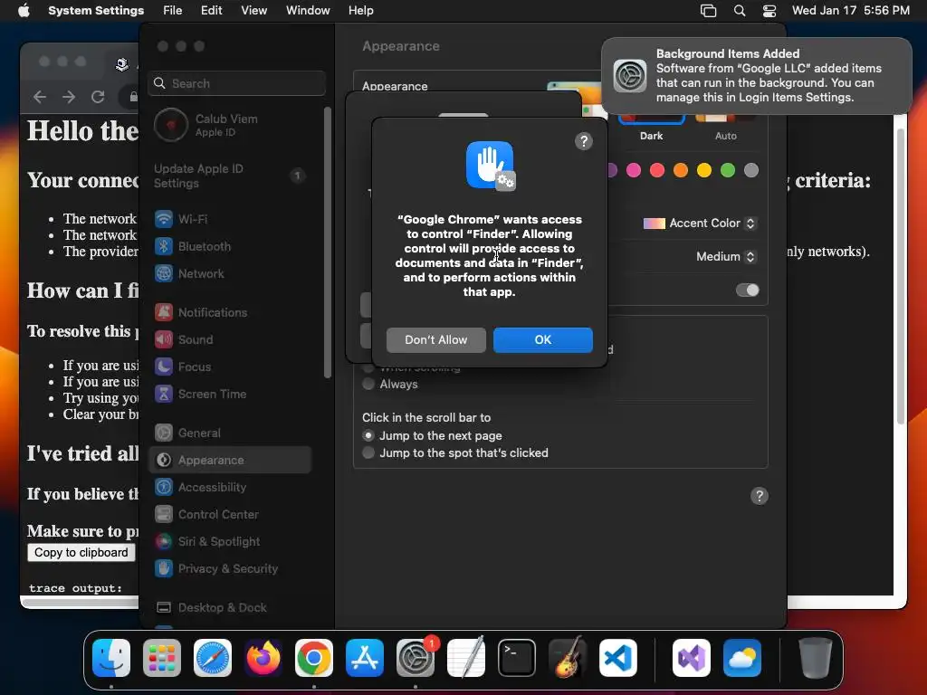Open Siri & Spotlight settings

232,542
